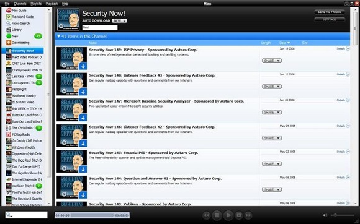The height and width of the screenshot is (224, 360).
Task: Select this WEEK in TECH channel
Action: point(24,108)
